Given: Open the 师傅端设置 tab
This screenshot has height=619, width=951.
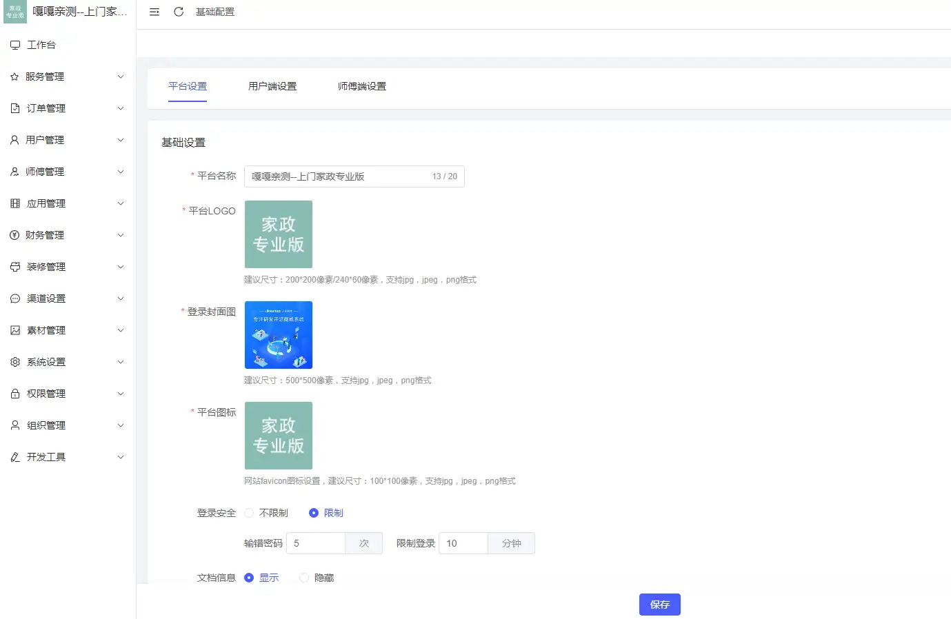Looking at the screenshot, I should coord(362,86).
